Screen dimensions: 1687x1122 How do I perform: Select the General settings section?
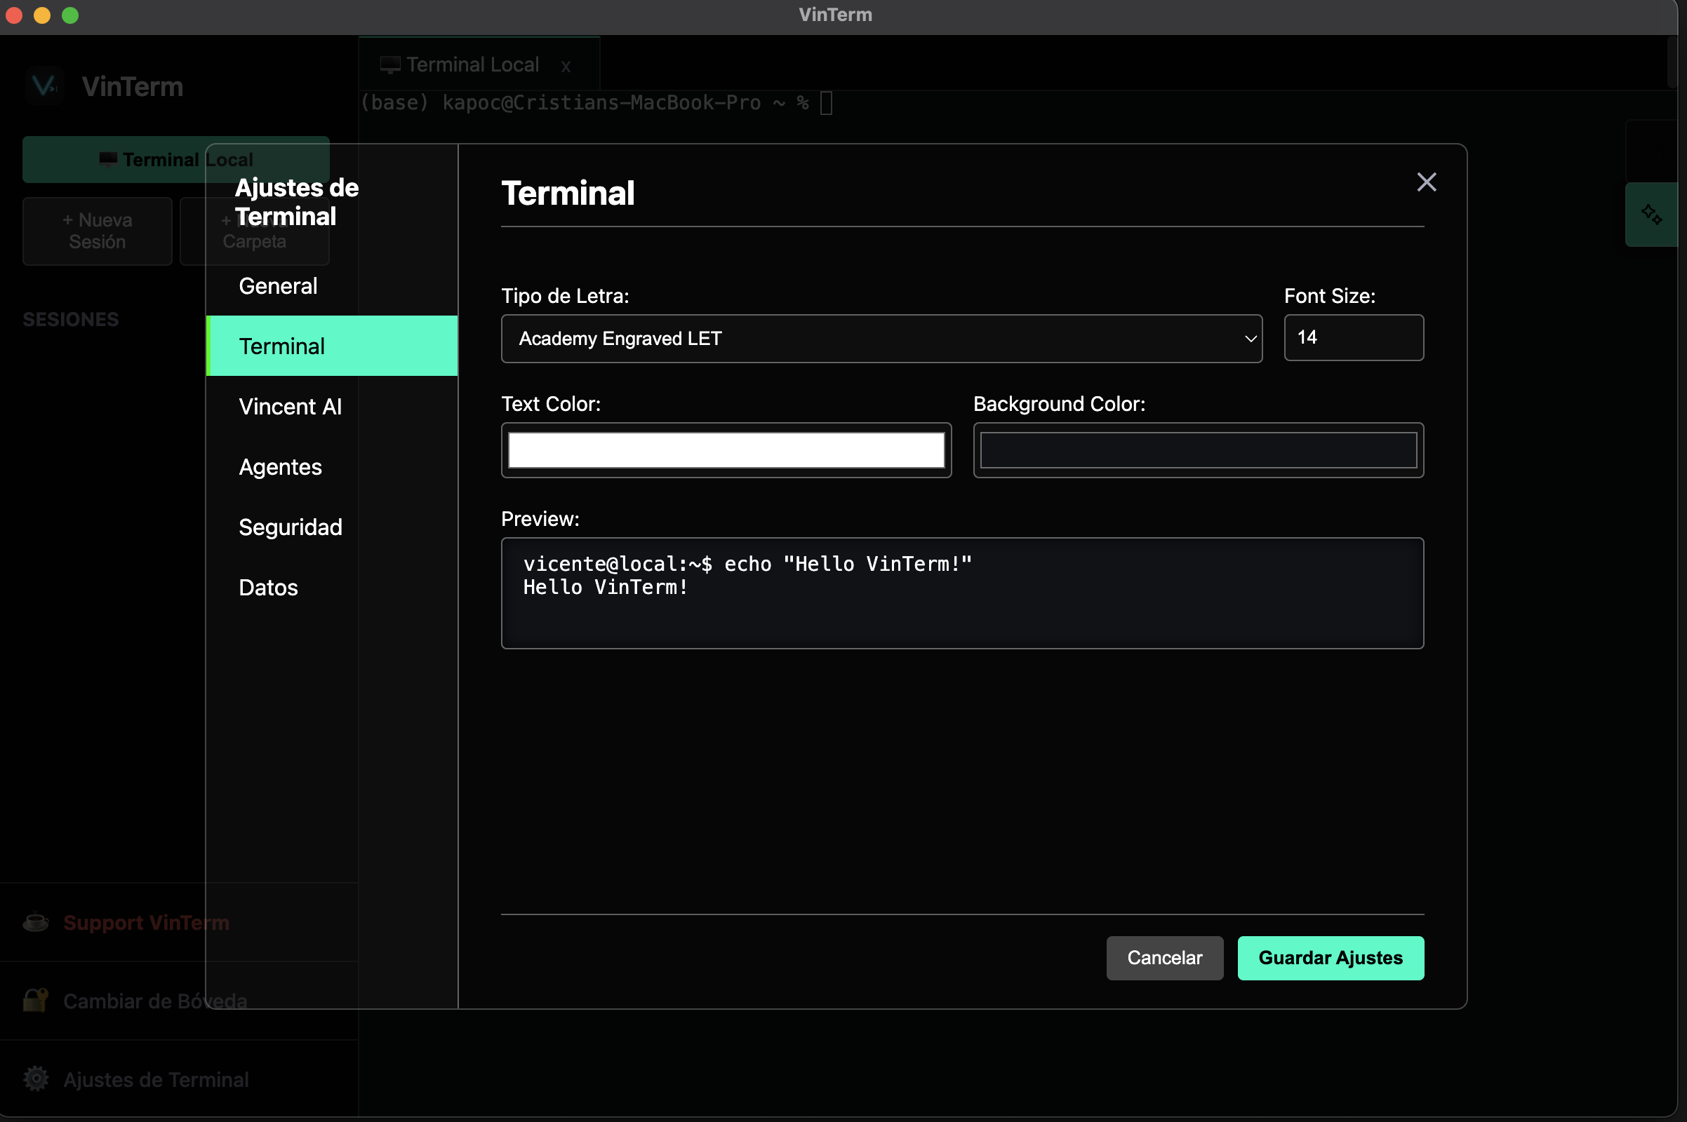coord(331,286)
